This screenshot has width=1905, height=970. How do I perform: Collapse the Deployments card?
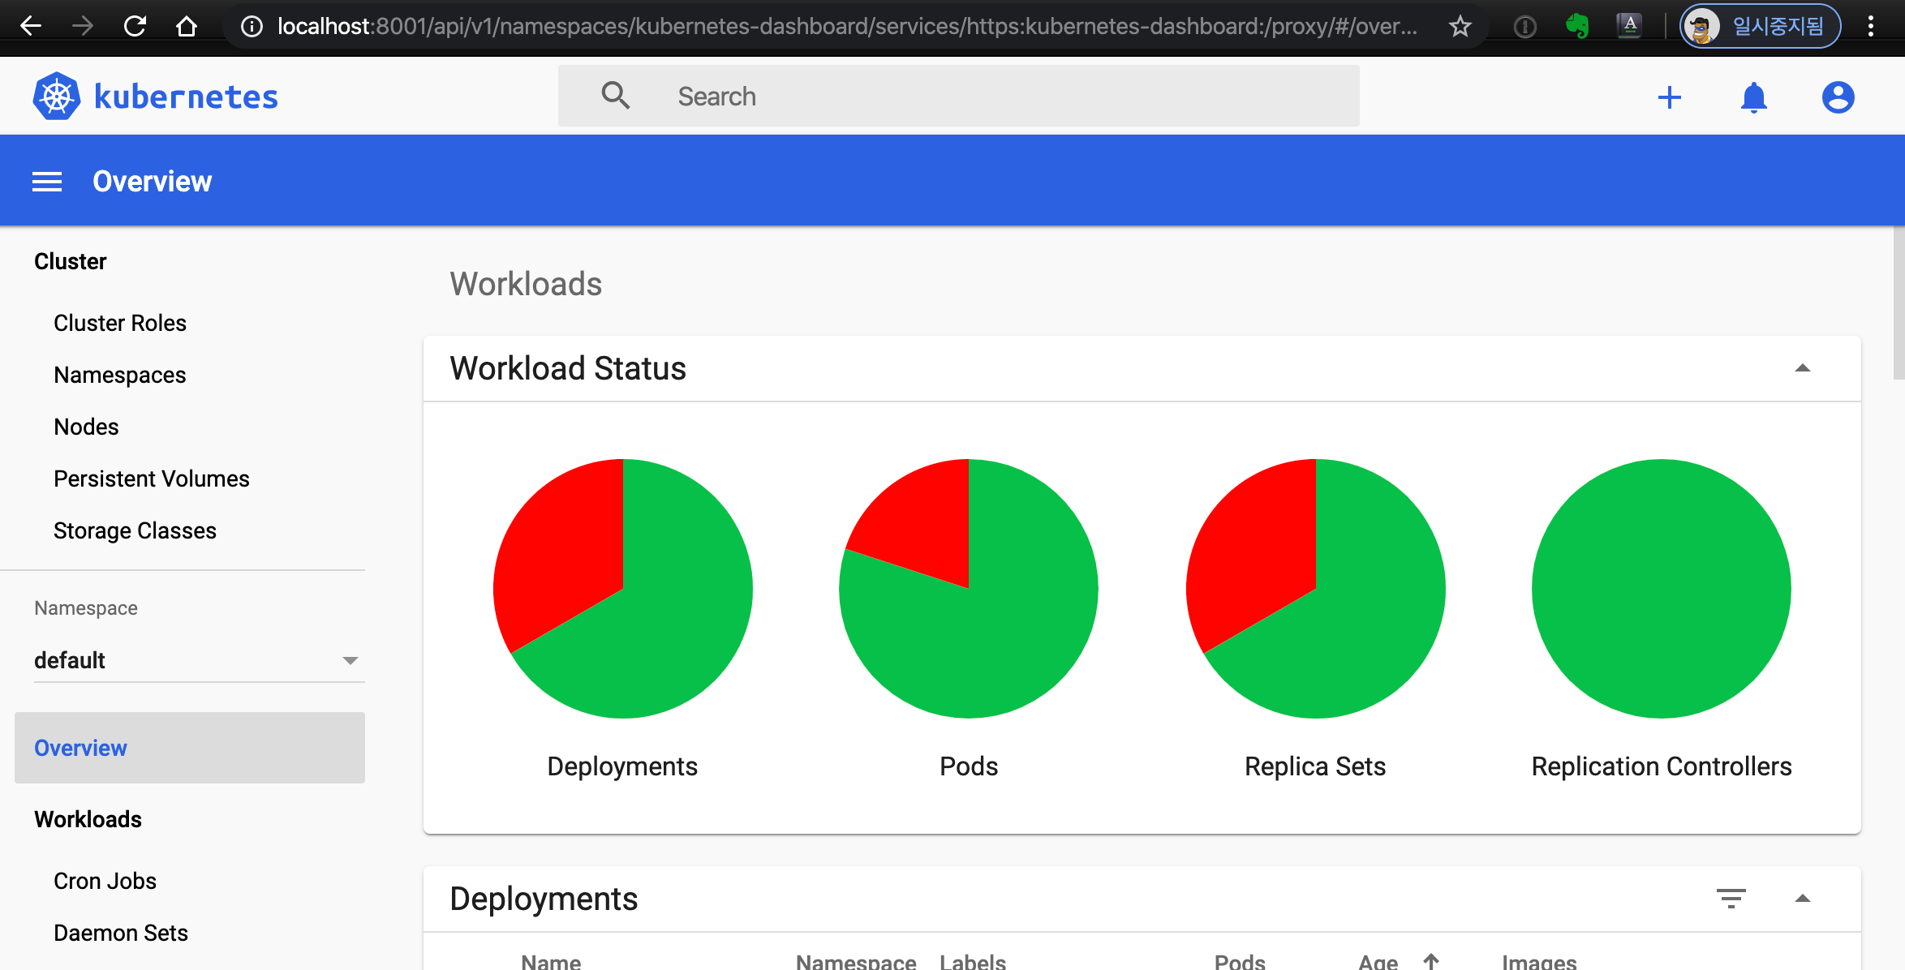(1802, 899)
